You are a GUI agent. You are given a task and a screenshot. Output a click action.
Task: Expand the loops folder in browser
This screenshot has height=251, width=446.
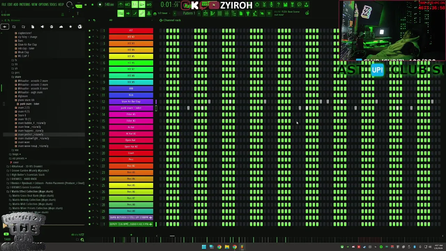tap(16, 154)
